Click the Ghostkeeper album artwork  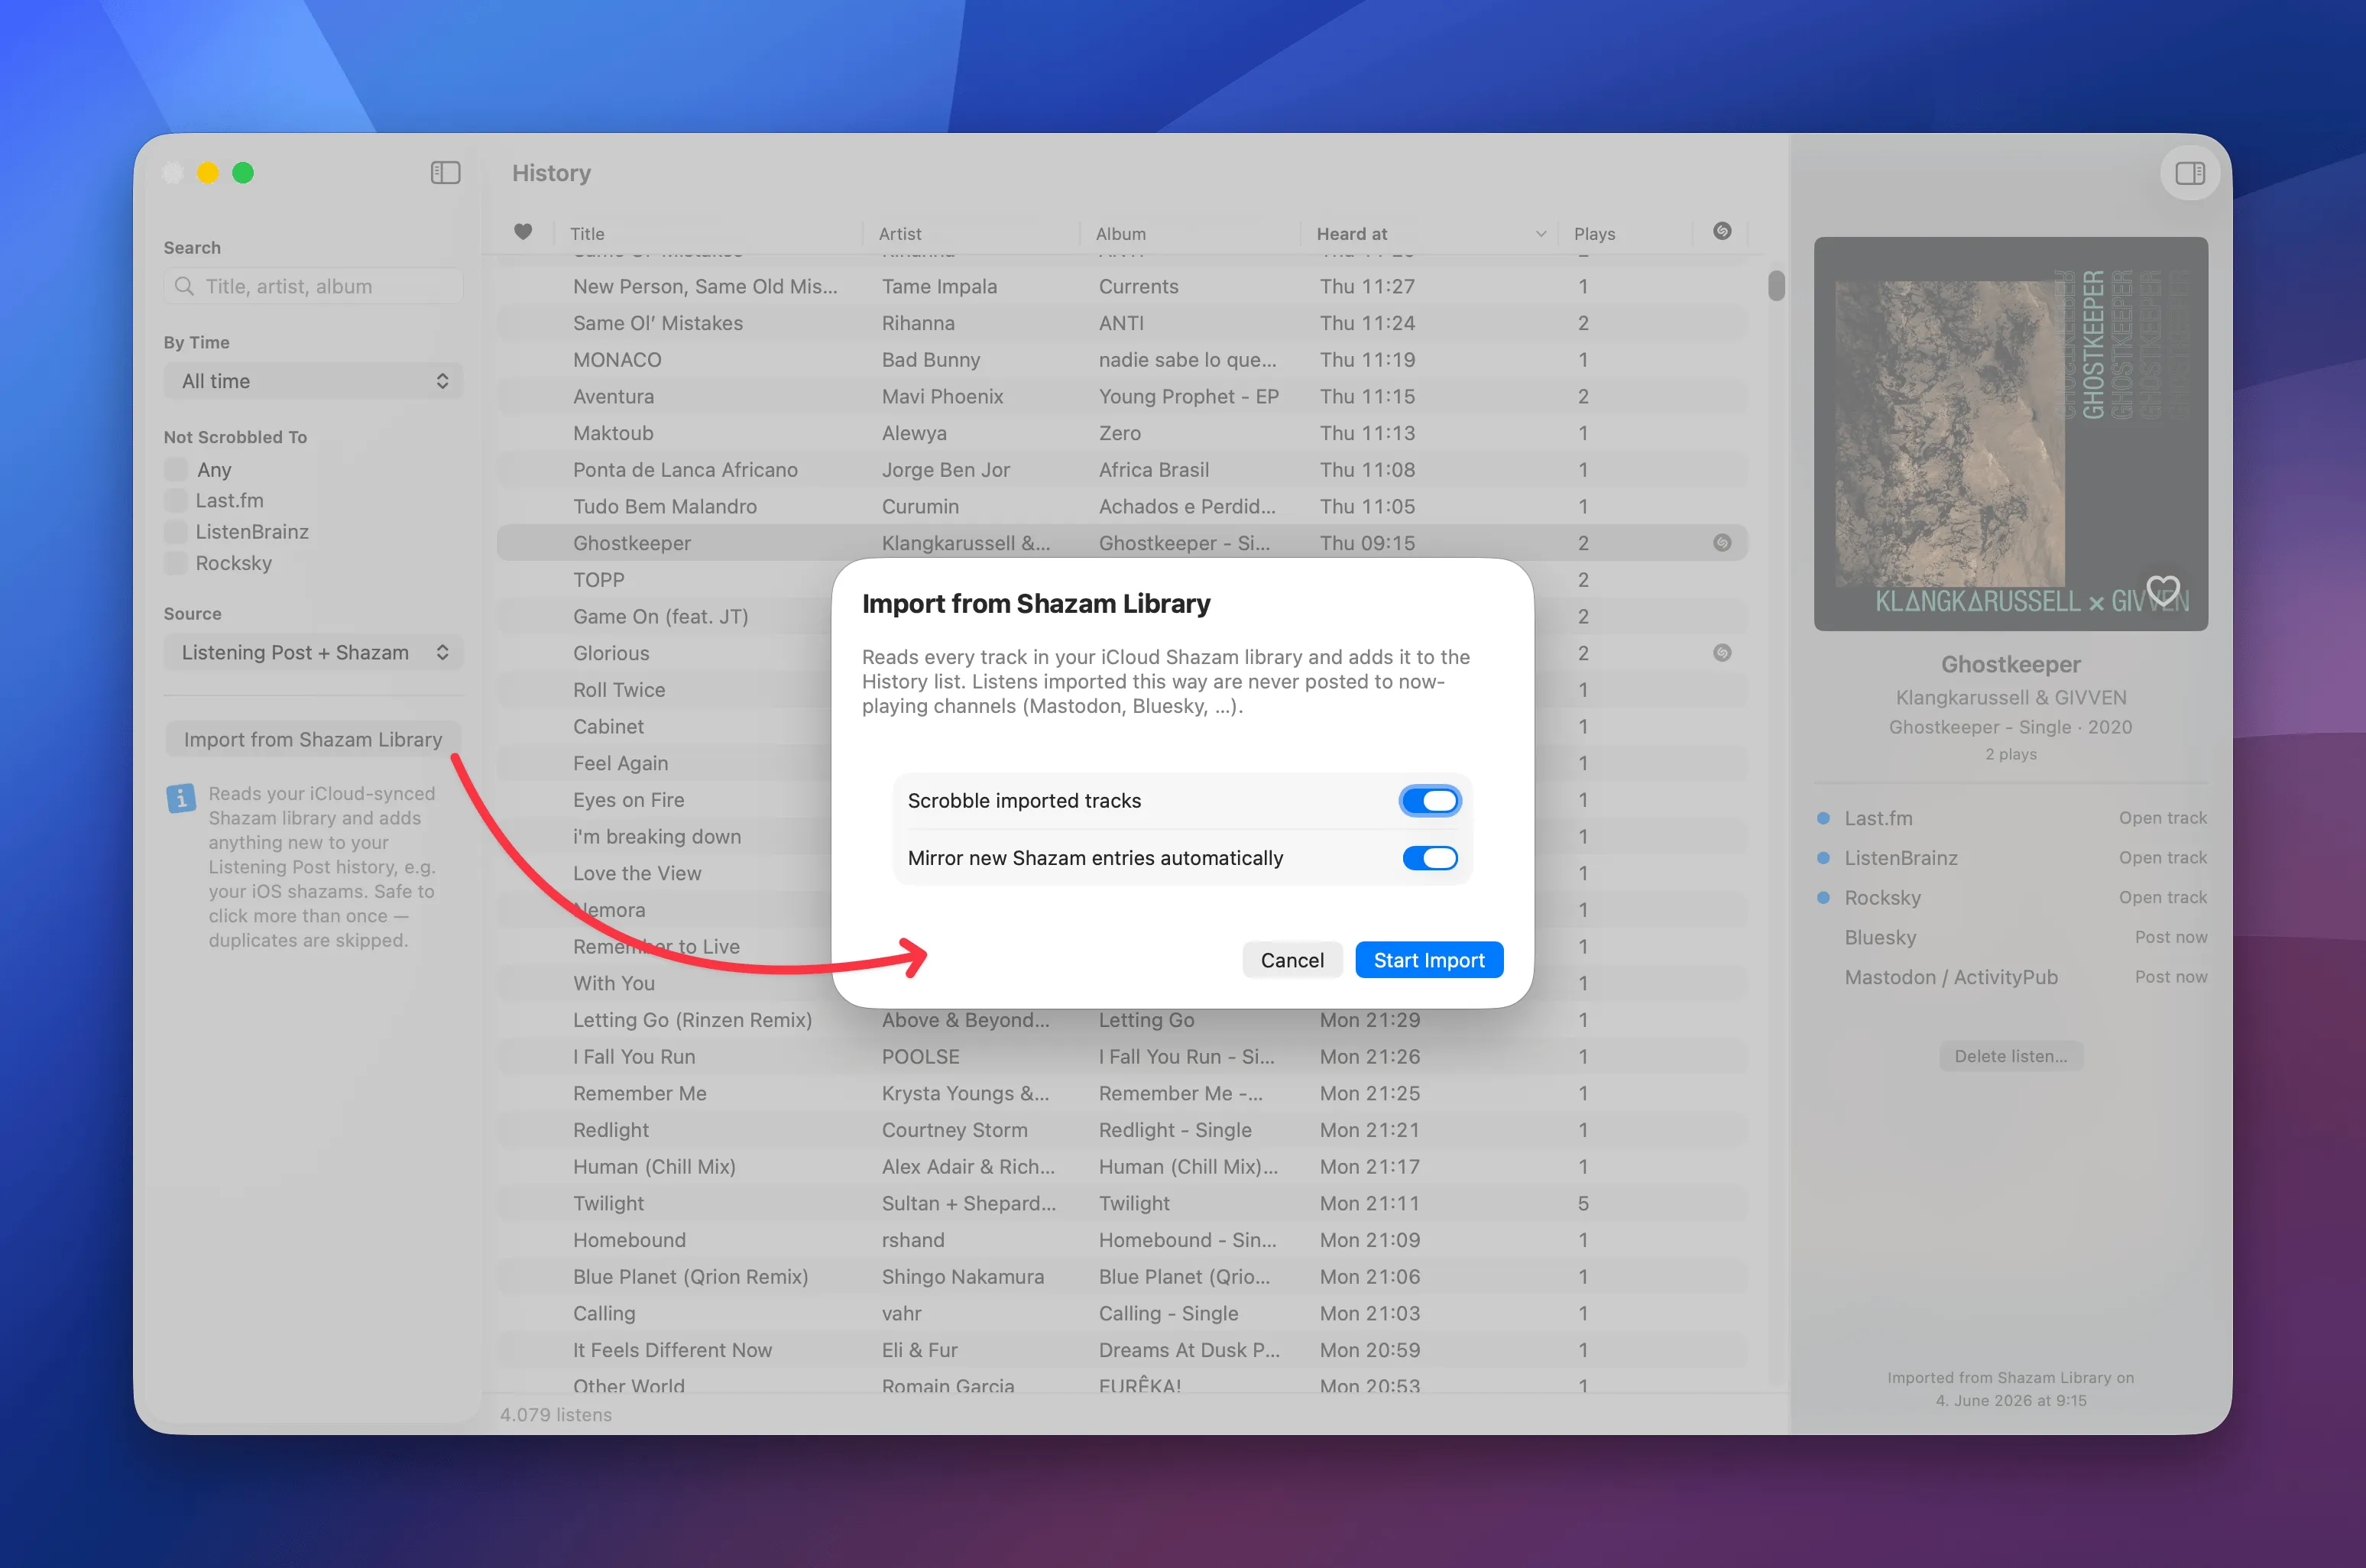[2011, 434]
